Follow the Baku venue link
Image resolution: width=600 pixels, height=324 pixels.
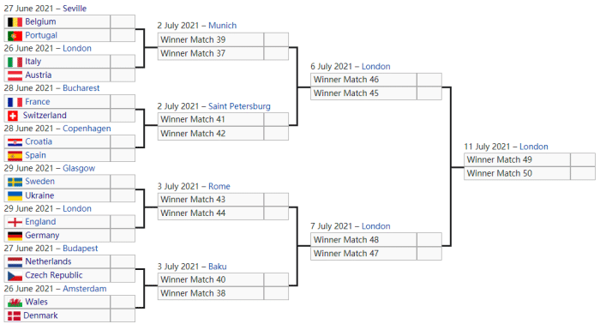tap(218, 267)
